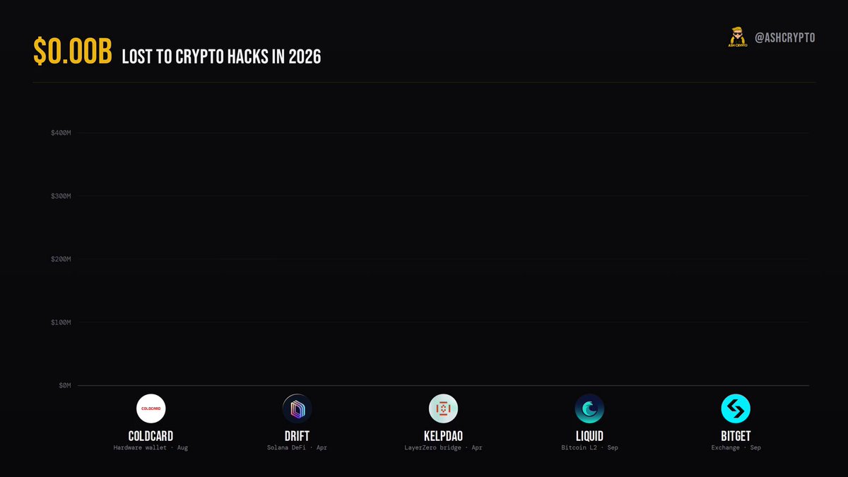The width and height of the screenshot is (848, 477).
Task: Click the $0M axis label
Action: (64, 385)
